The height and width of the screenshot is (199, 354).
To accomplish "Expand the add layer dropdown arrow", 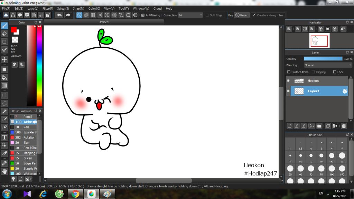I will (x=314, y=126).
